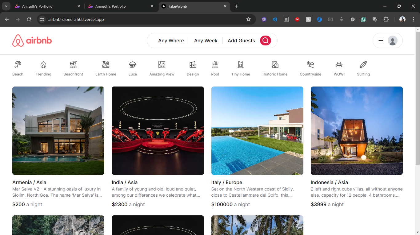Click the Italy / Europe listing title
The image size is (420, 235).
tap(227, 182)
